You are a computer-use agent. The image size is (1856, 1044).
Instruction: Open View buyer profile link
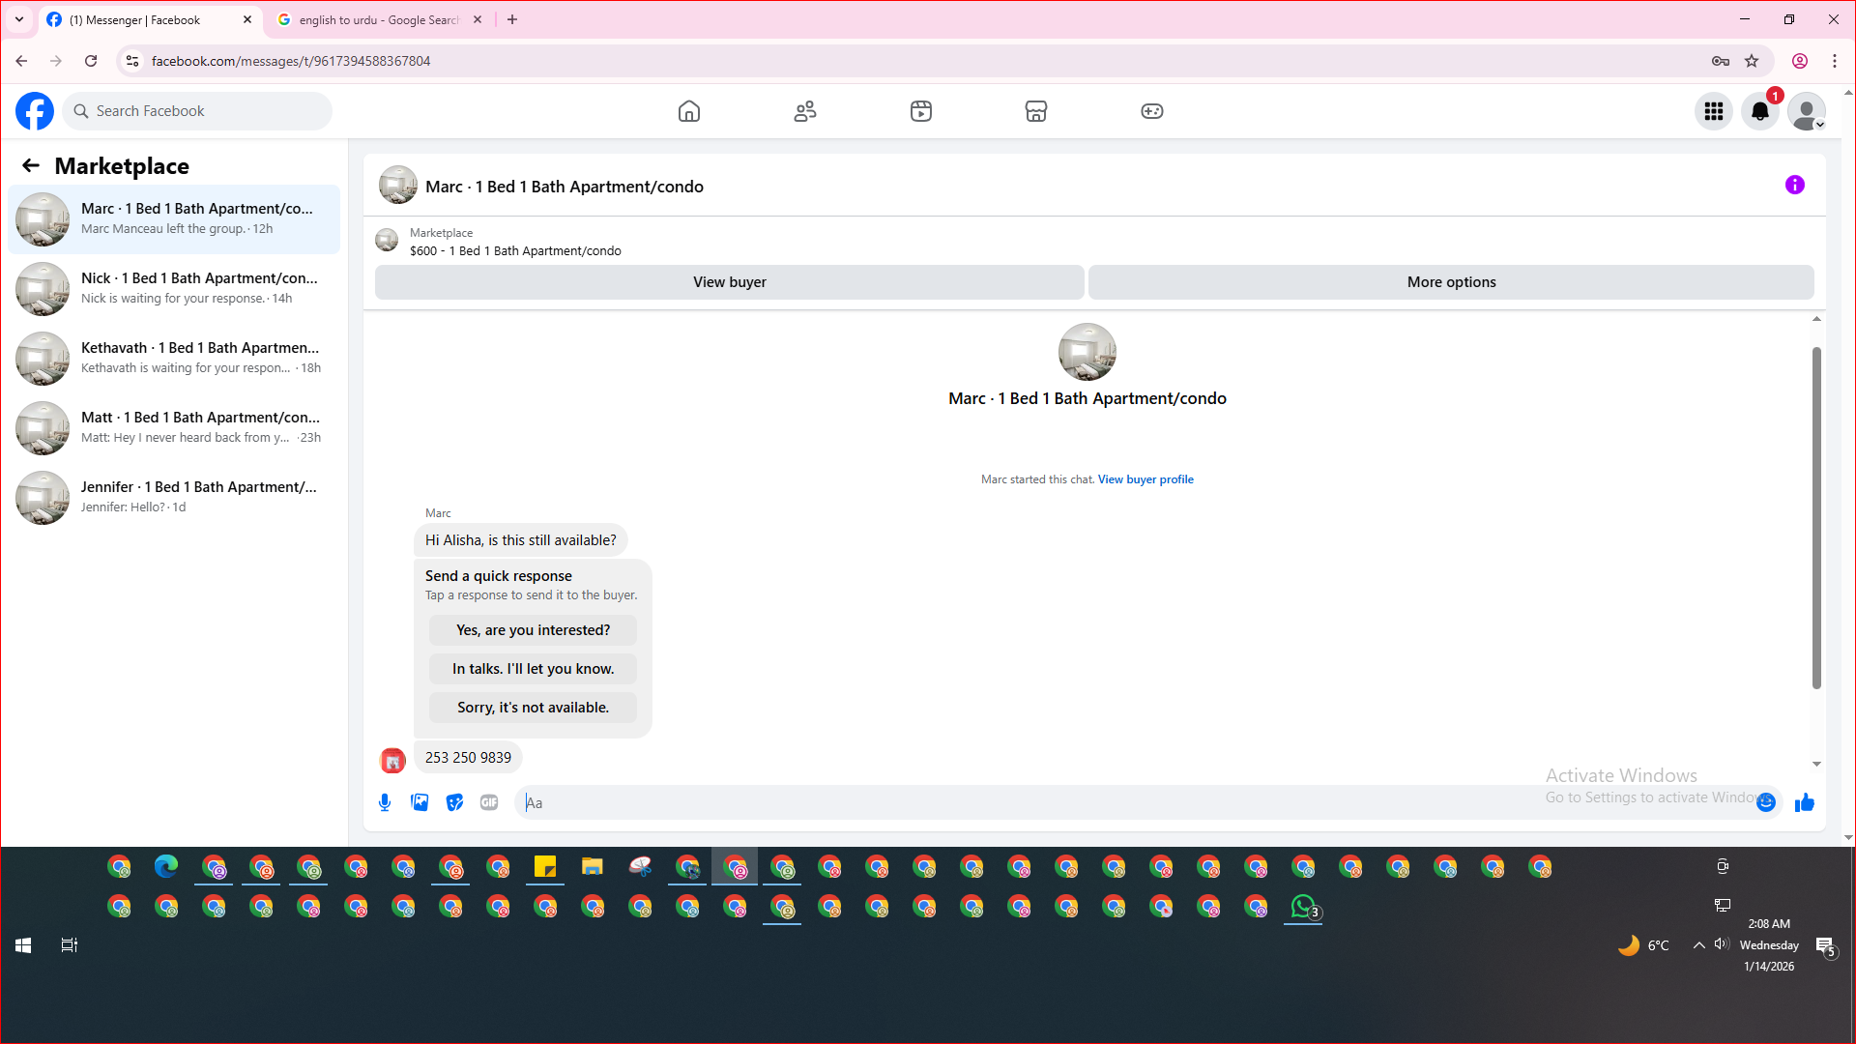coord(1145,479)
